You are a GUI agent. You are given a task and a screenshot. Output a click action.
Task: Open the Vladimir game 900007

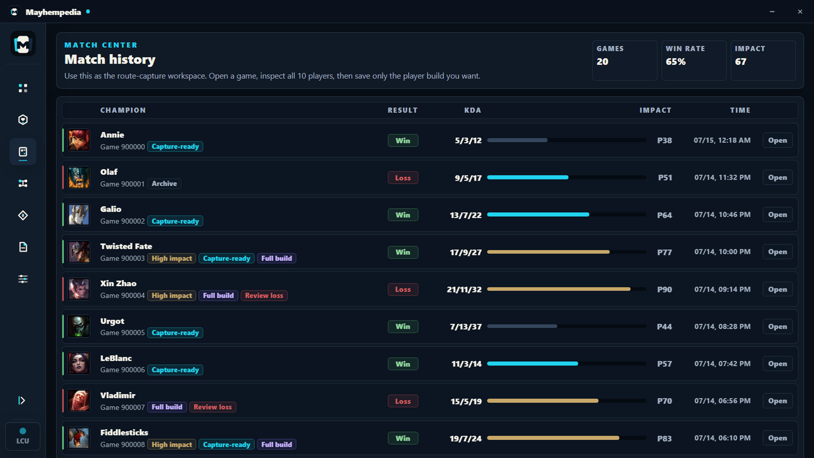coord(778,401)
